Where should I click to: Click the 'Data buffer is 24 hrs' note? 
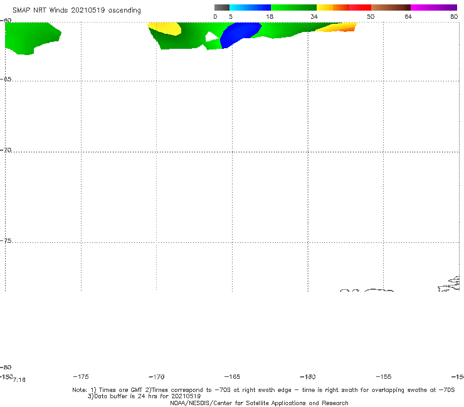pyautogui.click(x=144, y=396)
